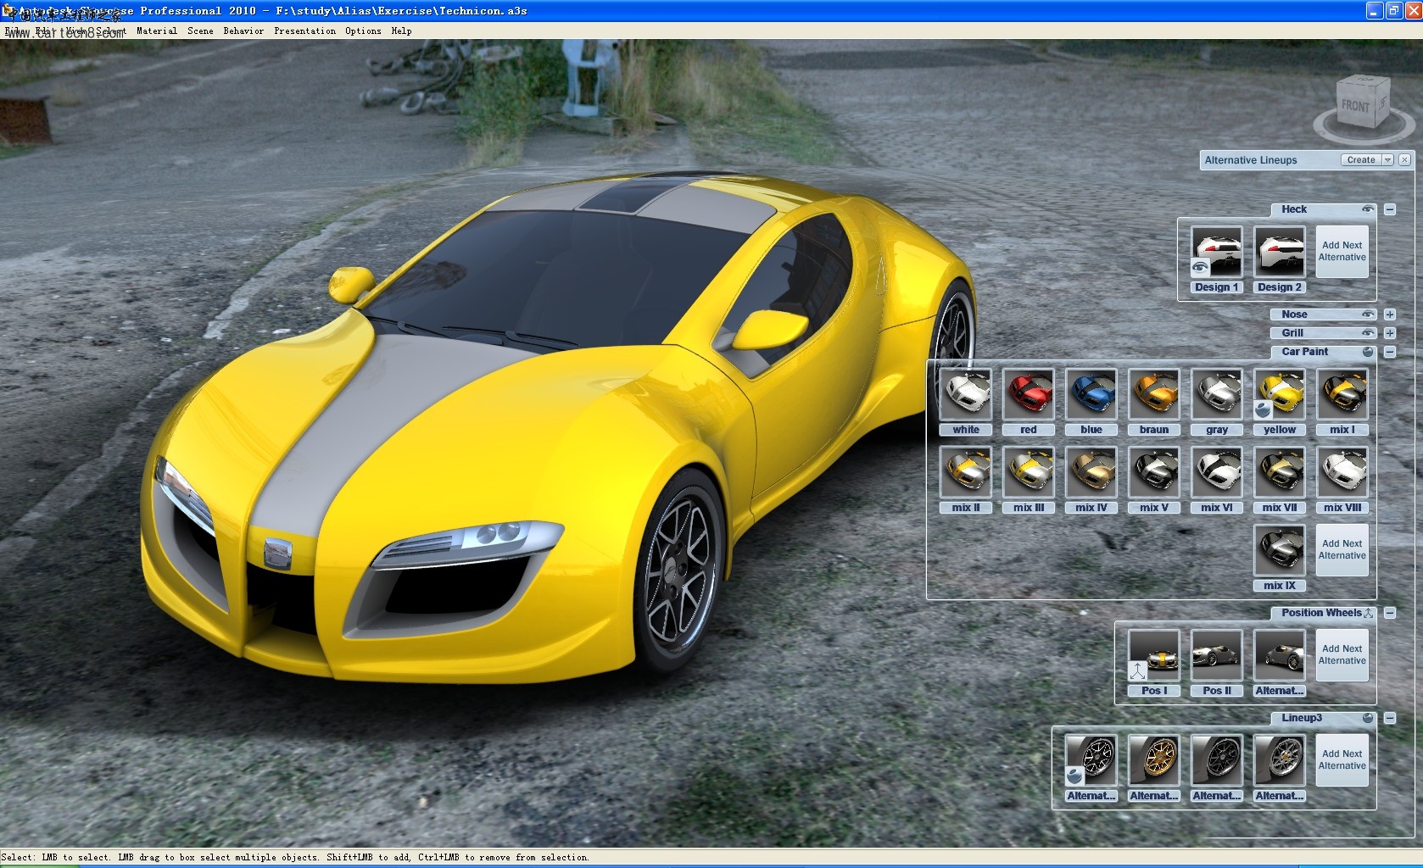This screenshot has width=1423, height=868.
Task: Choose the gray car paint alternative
Action: [x=1217, y=394]
